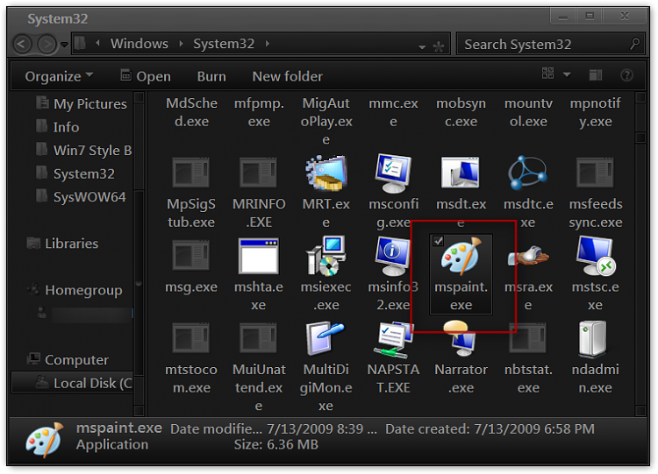Open the recent pages dropdown arrow

[x=64, y=44]
